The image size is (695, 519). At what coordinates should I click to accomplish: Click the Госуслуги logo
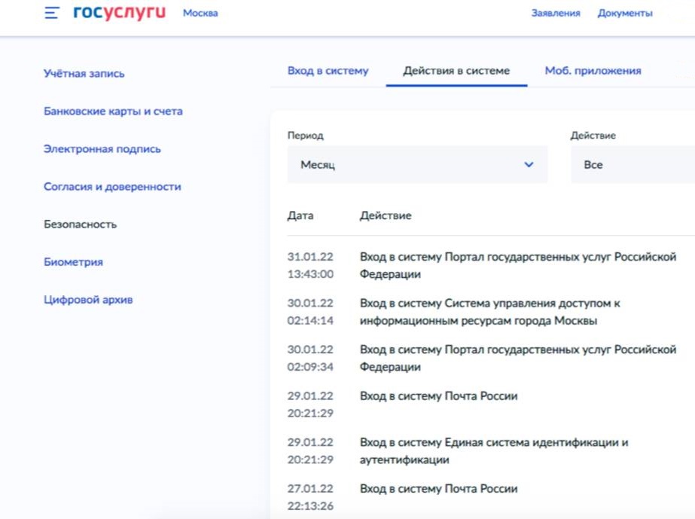point(120,12)
